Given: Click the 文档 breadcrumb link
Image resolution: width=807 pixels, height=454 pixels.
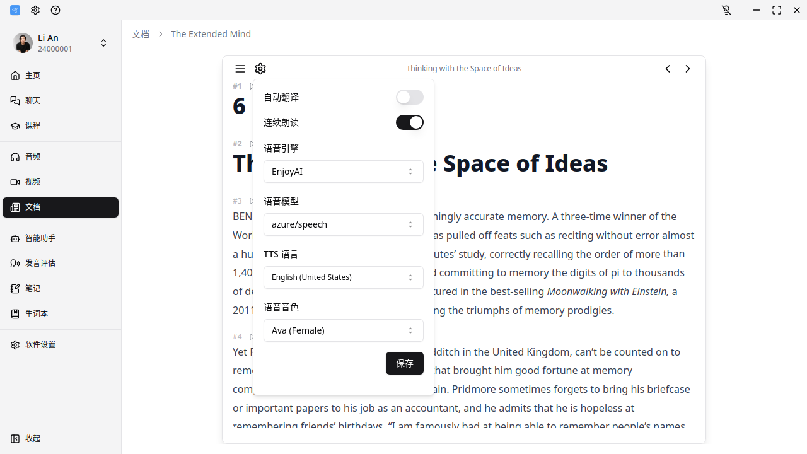Looking at the screenshot, I should coord(141,34).
